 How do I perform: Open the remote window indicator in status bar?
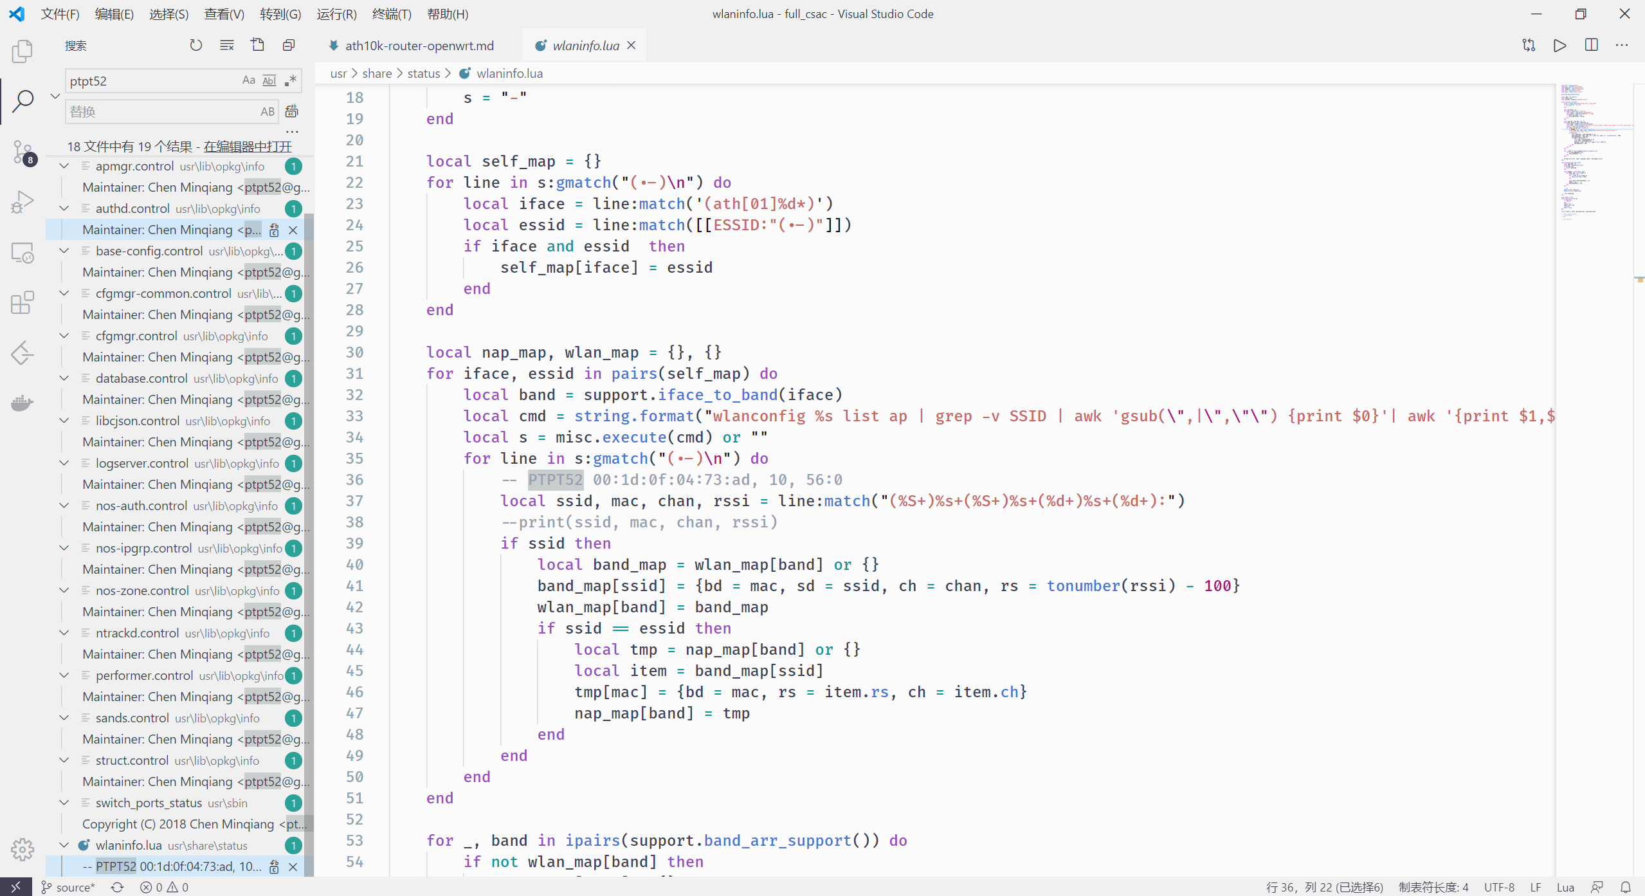pos(15,887)
